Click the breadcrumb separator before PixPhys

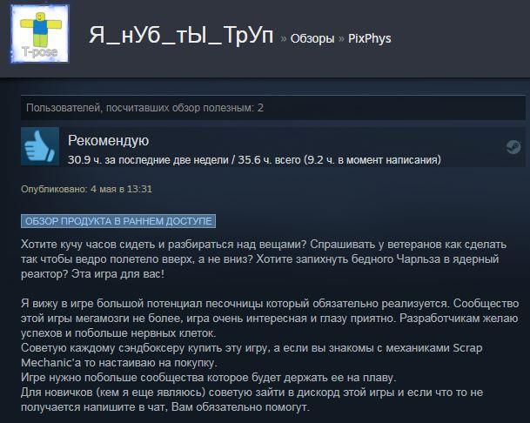click(341, 39)
